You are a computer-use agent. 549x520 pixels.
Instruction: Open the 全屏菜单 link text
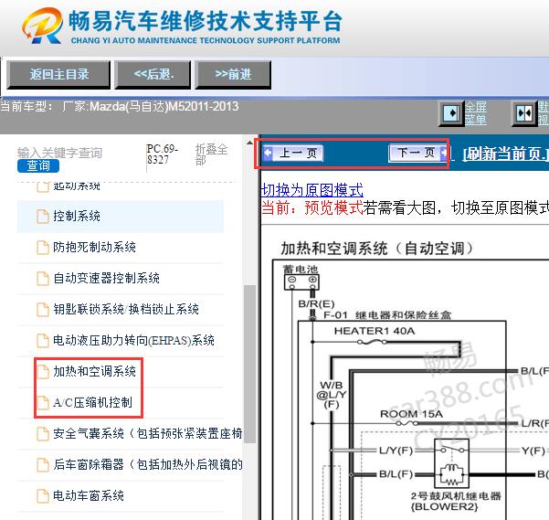pyautogui.click(x=475, y=113)
